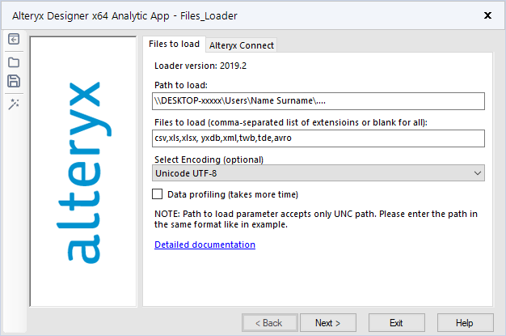Viewport: 506px width, 336px height.
Task: Expand the Select Encoding dropdown arrow
Action: (476, 173)
